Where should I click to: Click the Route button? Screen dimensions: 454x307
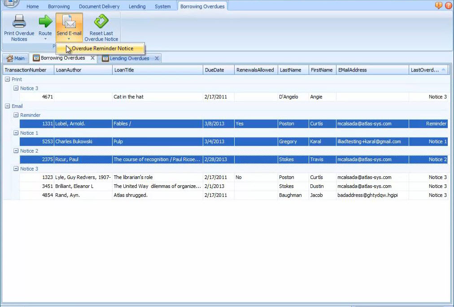[x=45, y=27]
